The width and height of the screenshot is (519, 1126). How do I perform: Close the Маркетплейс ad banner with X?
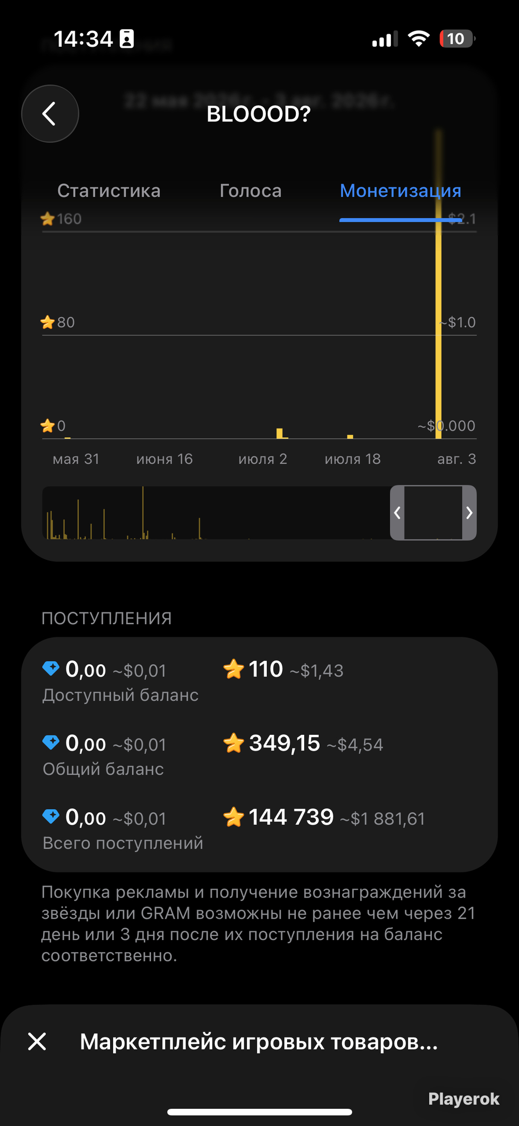tap(37, 1041)
